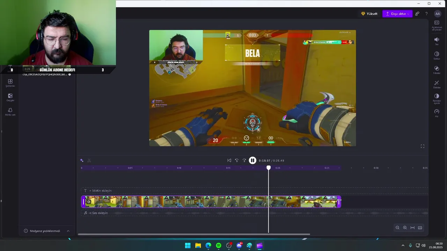The width and height of the screenshot is (447, 251).
Task: Enter fullscreen preview mode
Action: [x=423, y=146]
